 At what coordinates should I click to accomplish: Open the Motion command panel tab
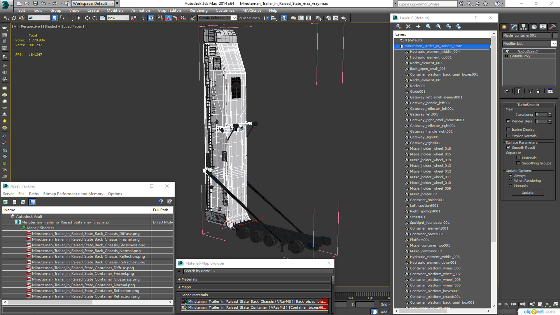(x=534, y=27)
